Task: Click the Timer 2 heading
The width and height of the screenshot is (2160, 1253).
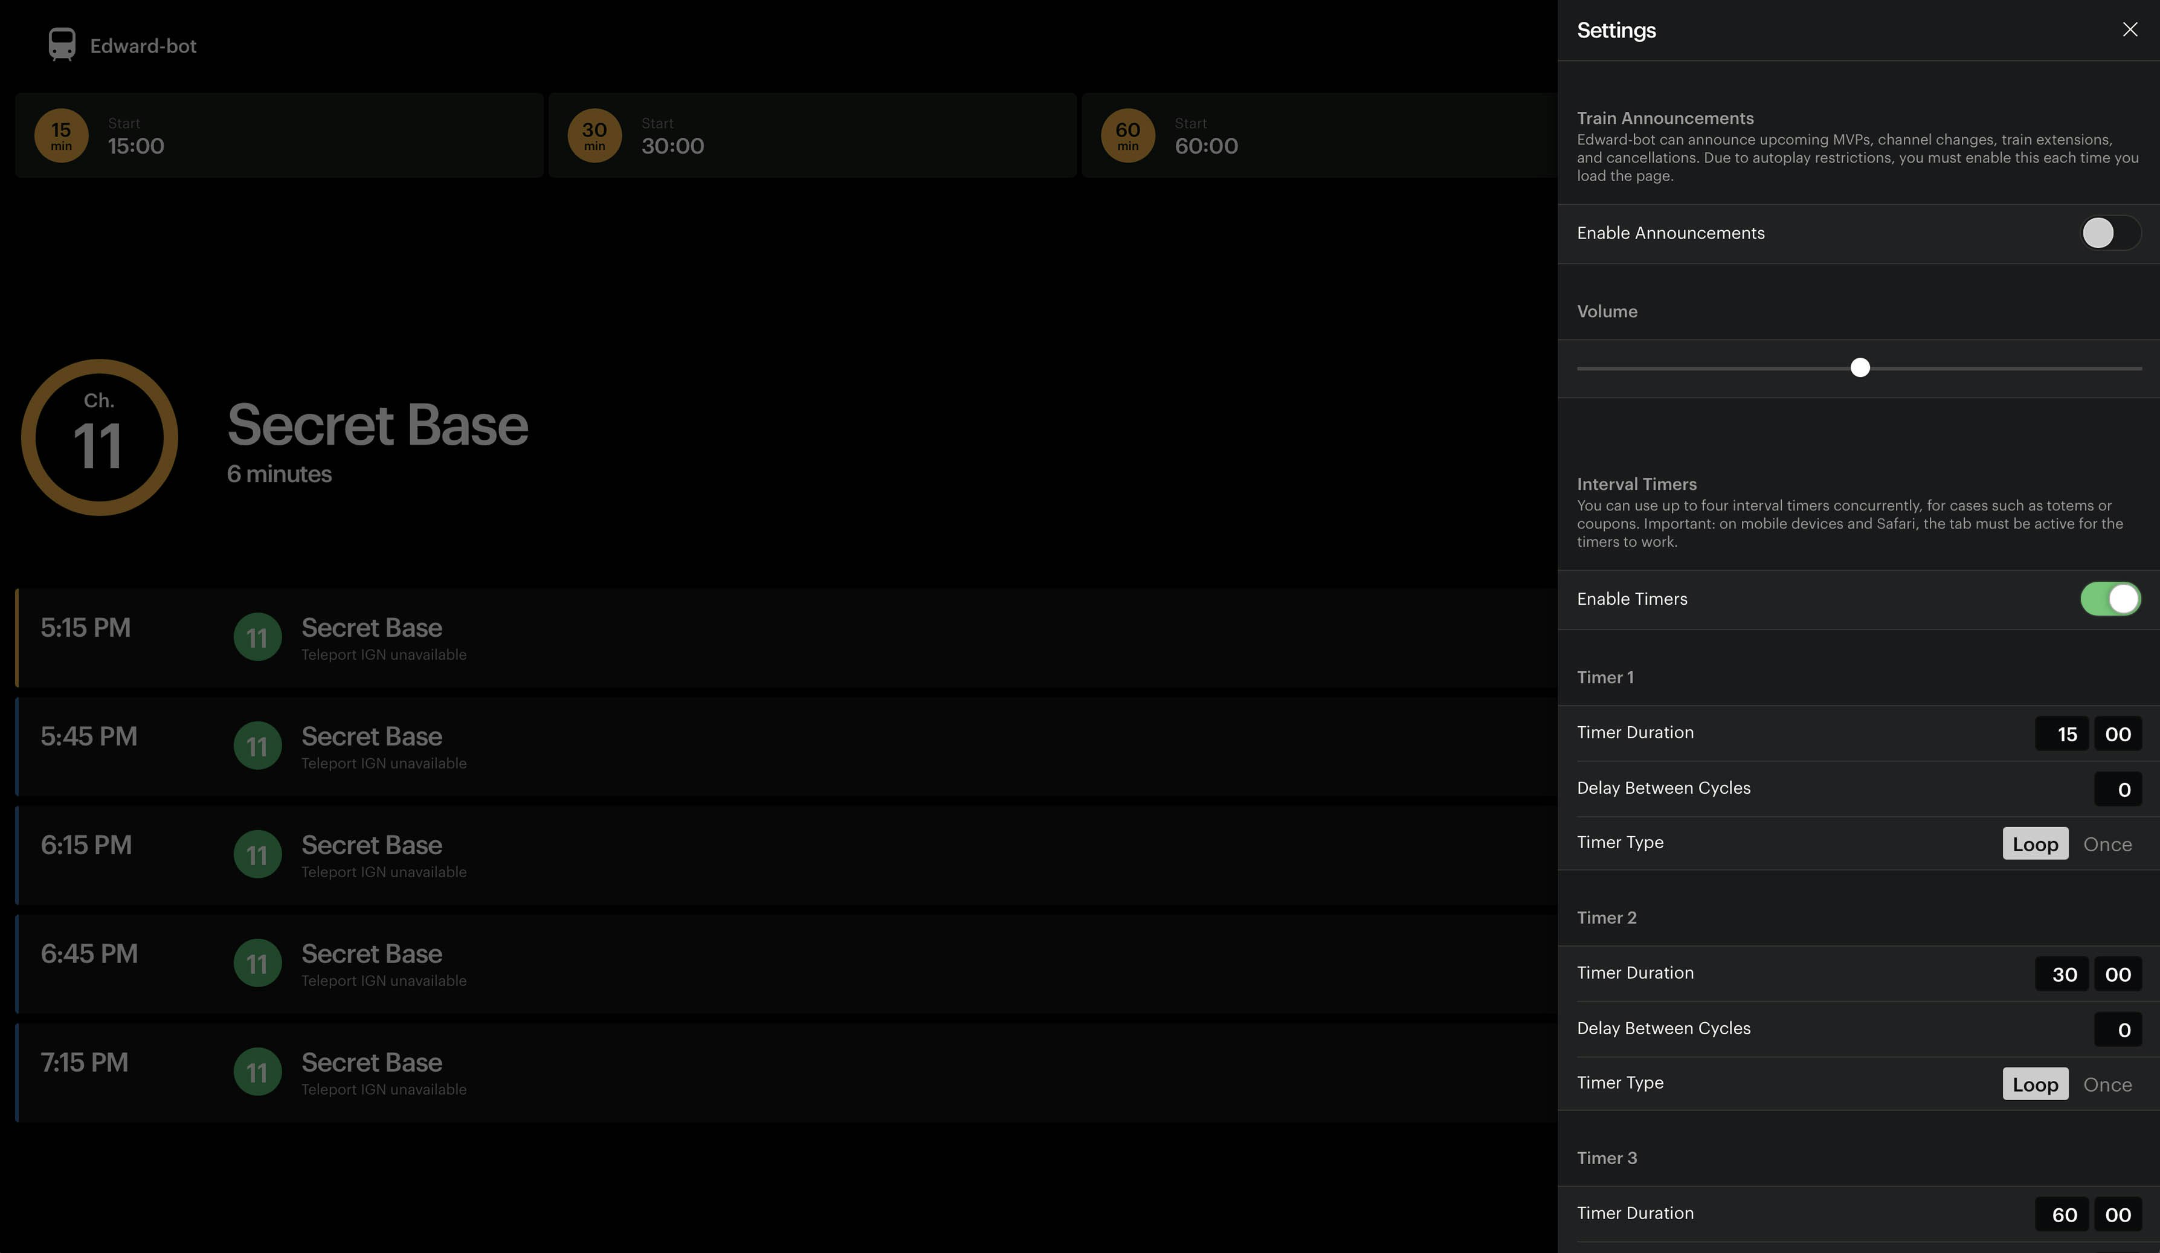Action: click(x=1607, y=918)
